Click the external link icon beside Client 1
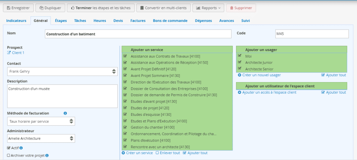The width and height of the screenshot is (357, 160). click(9, 53)
